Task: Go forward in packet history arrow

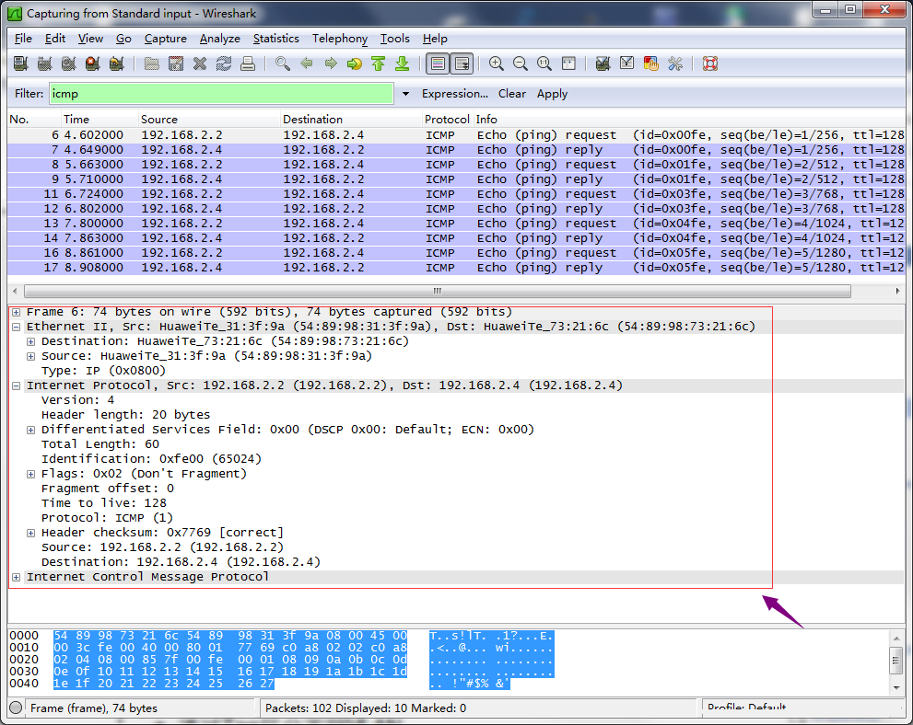Action: (x=331, y=63)
